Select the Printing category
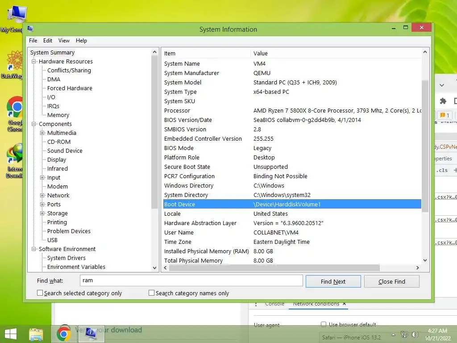Screen dimensions: 457x343 pyautogui.click(x=57, y=222)
